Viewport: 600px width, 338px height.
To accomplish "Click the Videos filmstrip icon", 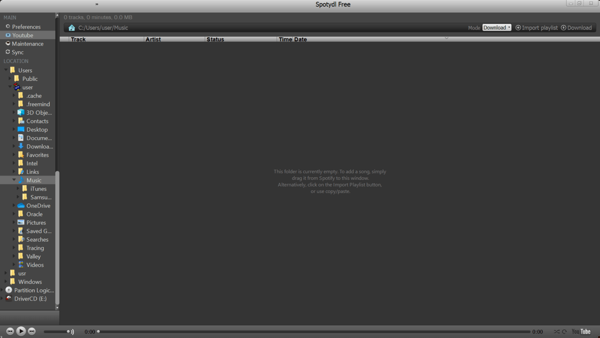I will click(x=21, y=264).
